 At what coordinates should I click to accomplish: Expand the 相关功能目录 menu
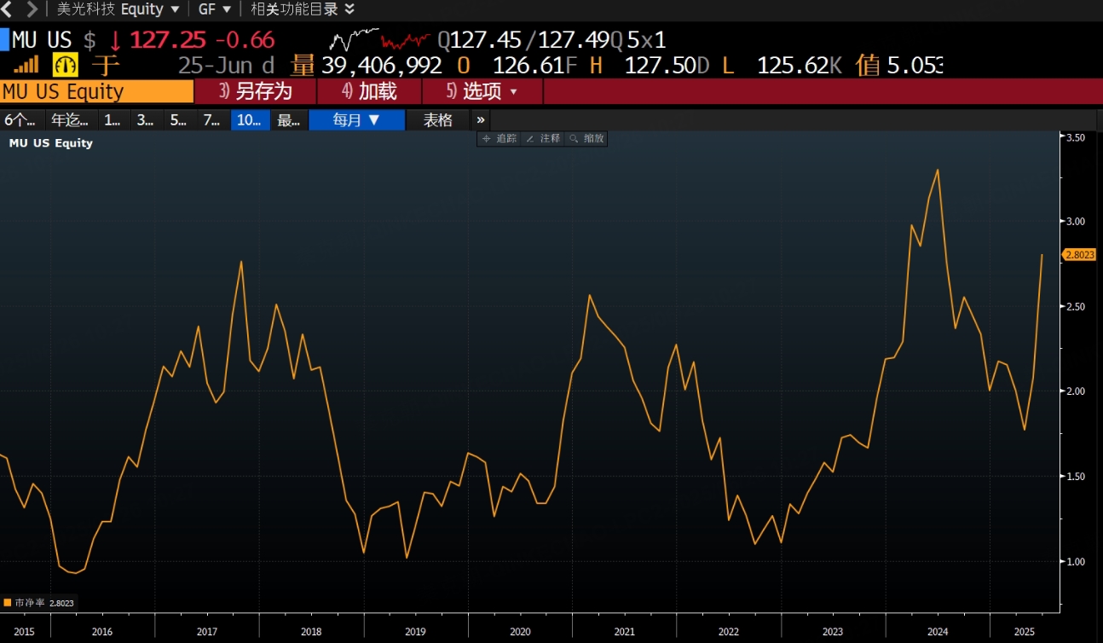pos(303,9)
